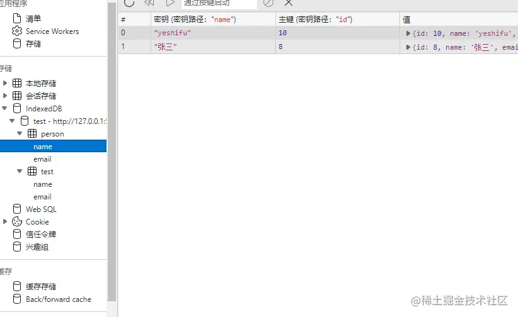518x317 pixels.
Task: Select primary key cell 10
Action: coord(338,33)
